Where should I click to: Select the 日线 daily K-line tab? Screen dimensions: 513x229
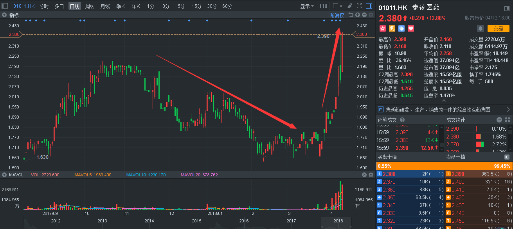tap(74, 6)
